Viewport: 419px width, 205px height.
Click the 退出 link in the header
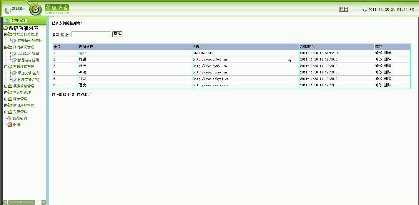pyautogui.click(x=343, y=9)
